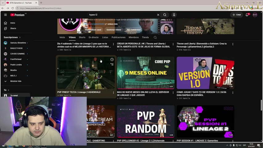Open the Miembros tab

pyautogui.click(x=134, y=37)
